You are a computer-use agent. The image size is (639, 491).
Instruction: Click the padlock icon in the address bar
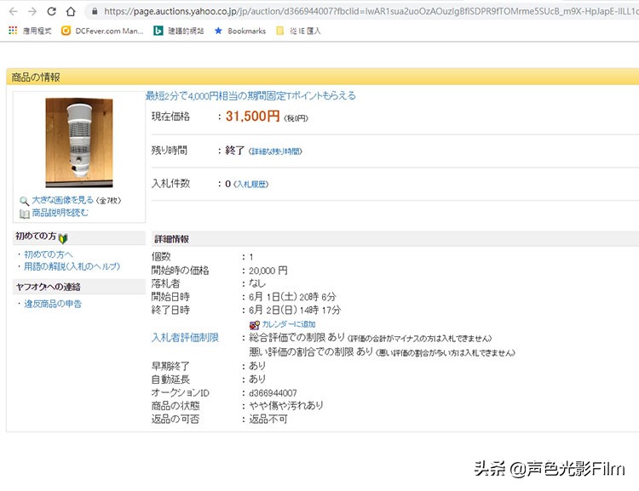pos(95,11)
